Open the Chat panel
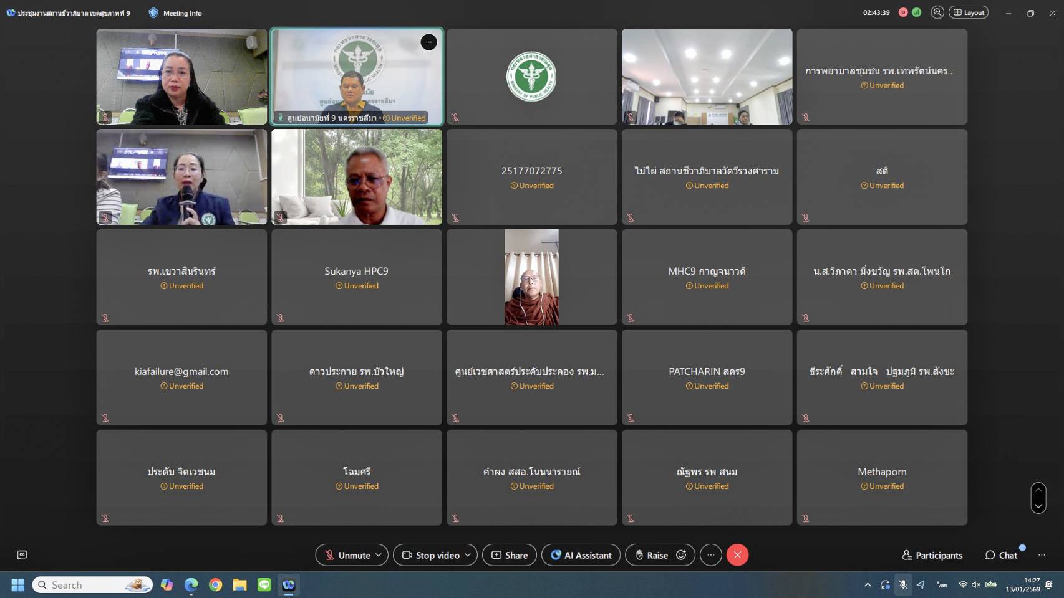 click(x=1001, y=555)
